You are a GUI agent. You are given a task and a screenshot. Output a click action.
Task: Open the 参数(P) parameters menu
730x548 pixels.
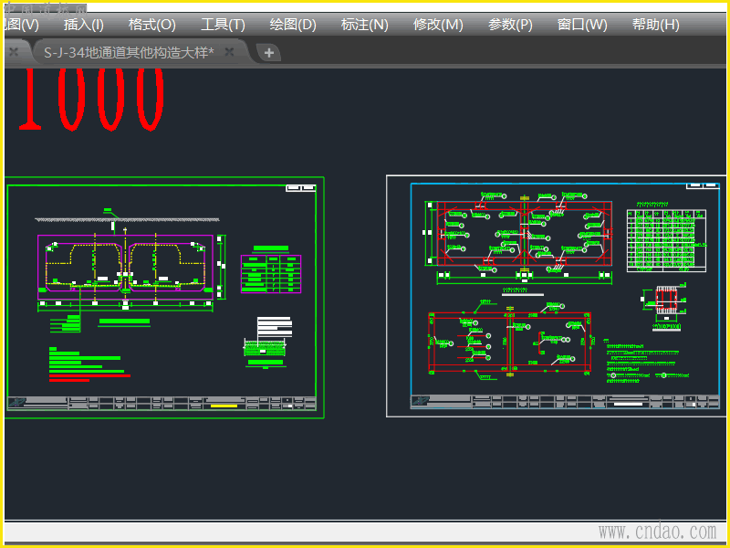tap(510, 25)
